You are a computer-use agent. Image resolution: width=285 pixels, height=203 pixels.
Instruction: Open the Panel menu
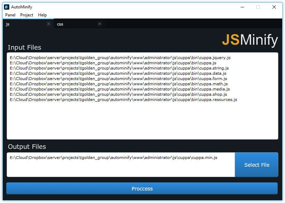(10, 15)
